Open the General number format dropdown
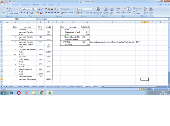Screen dimensions: 170x126 point(91,9)
